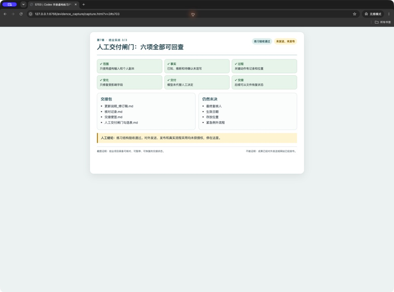Click the 人工结论 yellow conclusion banner
The width and height of the screenshot is (394, 292).
coord(197,138)
